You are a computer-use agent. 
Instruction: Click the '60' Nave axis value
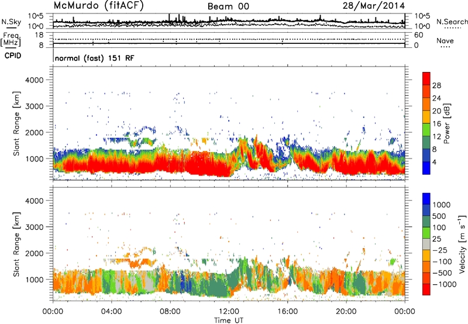(419, 35)
